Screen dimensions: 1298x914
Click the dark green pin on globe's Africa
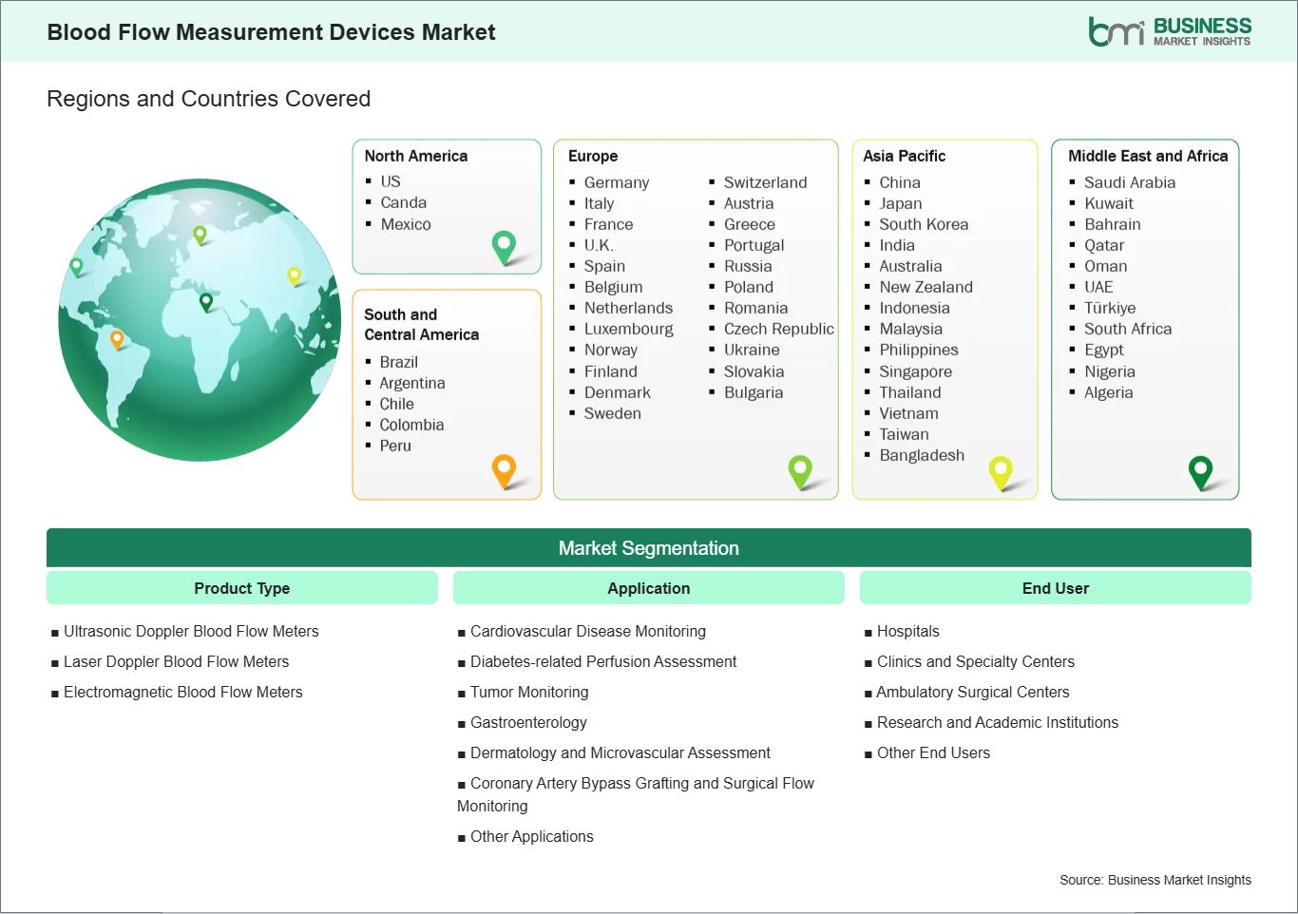click(x=206, y=302)
